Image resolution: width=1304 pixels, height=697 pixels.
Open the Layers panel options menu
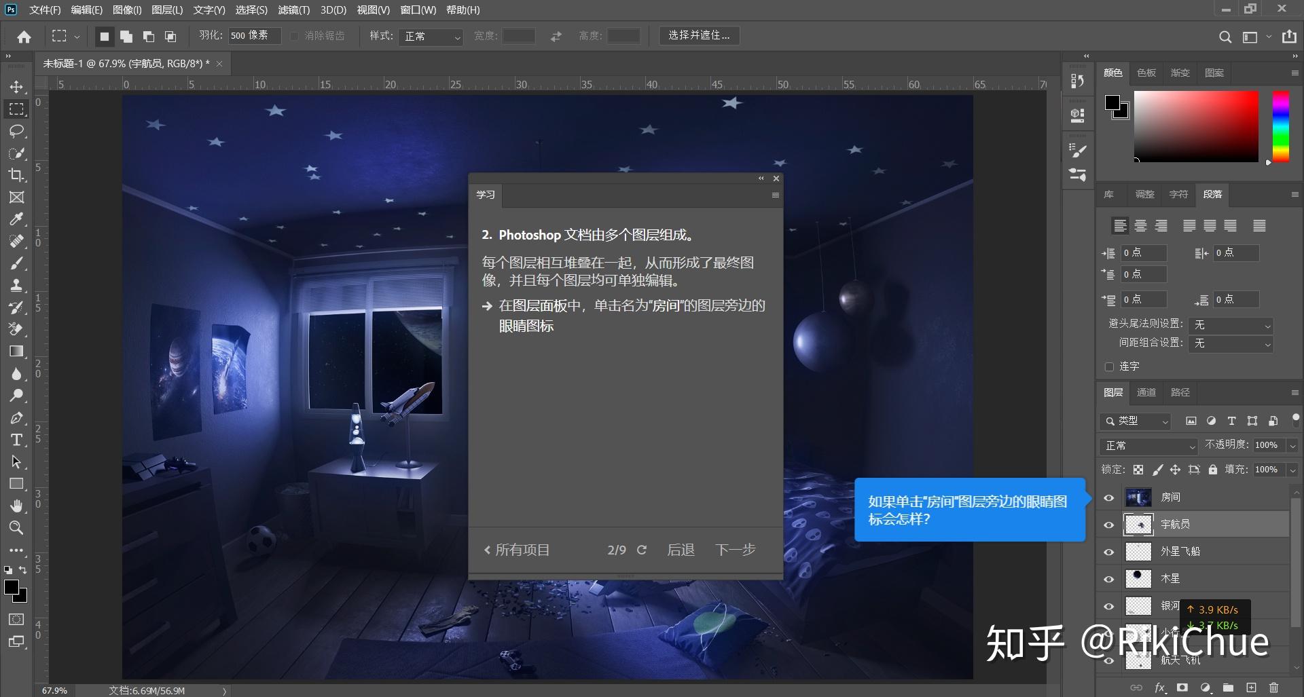click(x=1294, y=392)
